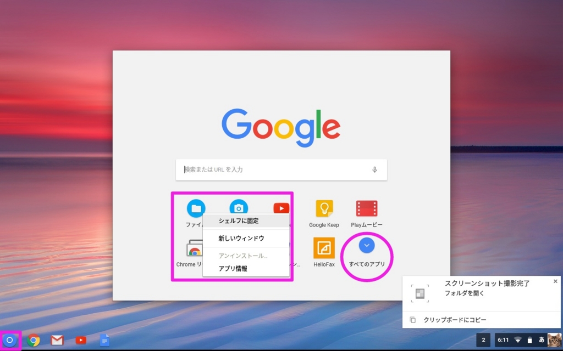The image size is (563, 351).
Task: Select 新しいウィンドウ in the context menu
Action: pyautogui.click(x=246, y=238)
